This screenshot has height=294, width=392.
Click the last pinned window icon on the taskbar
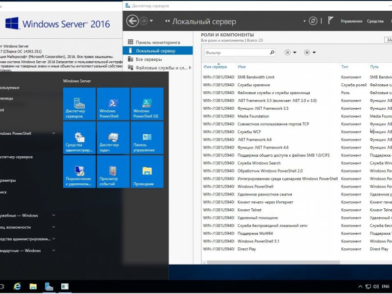pos(65,286)
